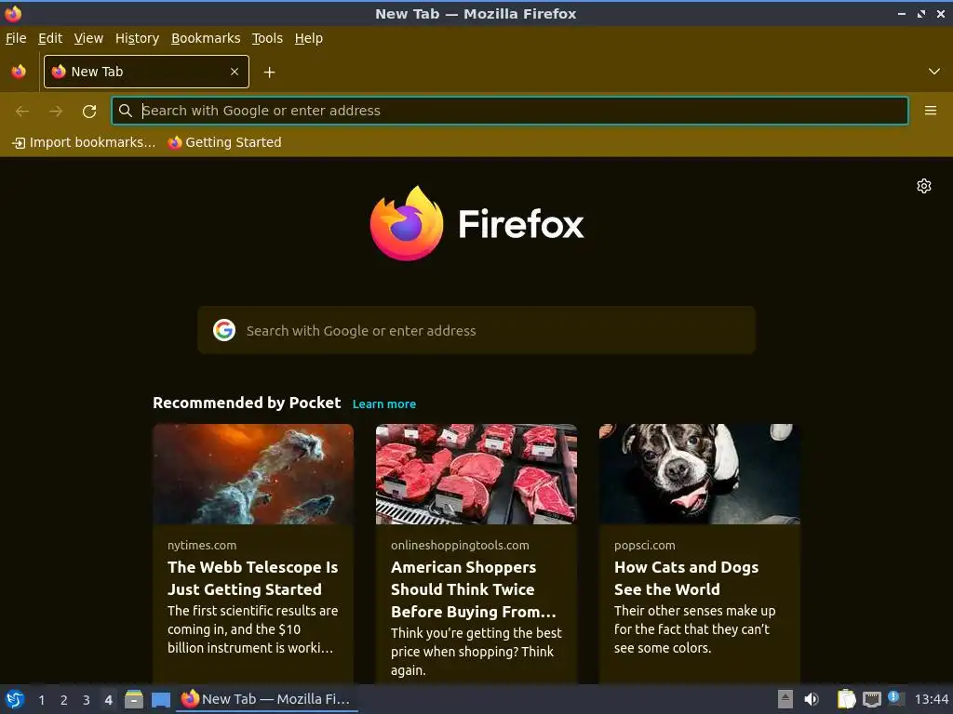
Task: Click removable media eject tray icon
Action: click(x=785, y=699)
